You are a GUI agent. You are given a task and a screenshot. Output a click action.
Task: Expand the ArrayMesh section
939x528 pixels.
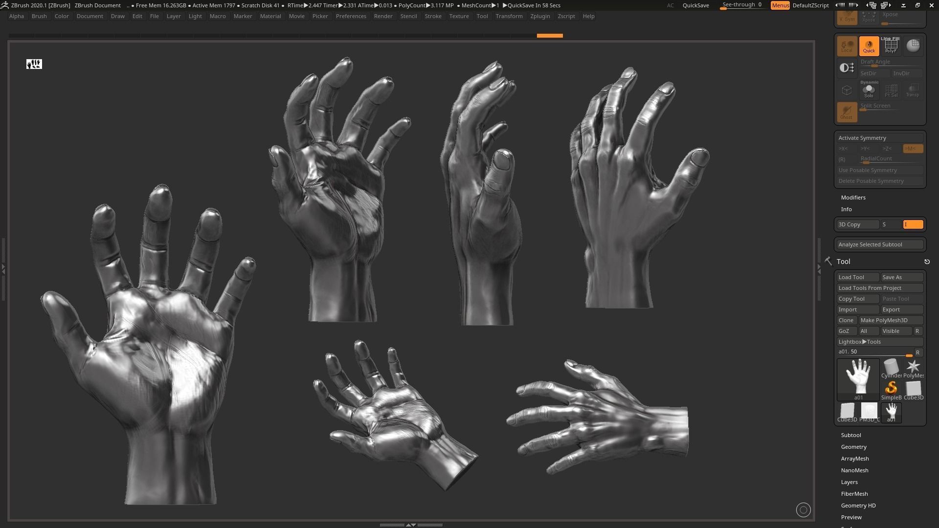(854, 459)
